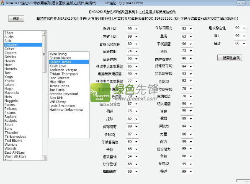The width and height of the screenshot is (250, 184).
Task: Click the window minimize button
Action: pyautogui.click(x=241, y=3)
